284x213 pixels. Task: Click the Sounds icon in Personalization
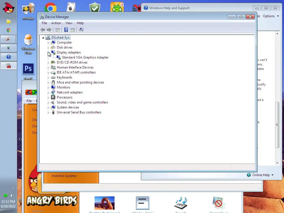coord(181,203)
